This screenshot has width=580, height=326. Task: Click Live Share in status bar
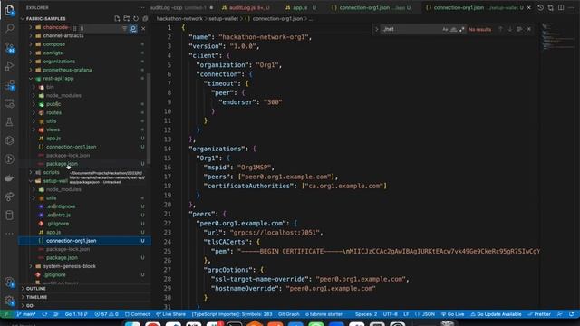tap(170, 314)
